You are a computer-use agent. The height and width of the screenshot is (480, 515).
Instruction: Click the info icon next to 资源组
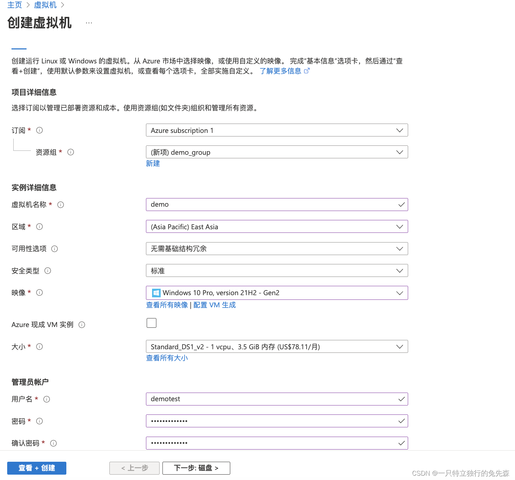[x=71, y=152]
